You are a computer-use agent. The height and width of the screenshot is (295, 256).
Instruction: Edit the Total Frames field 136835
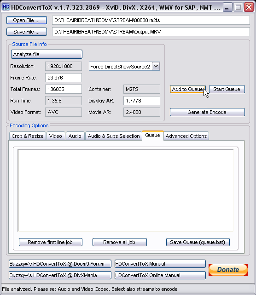pyautogui.click(x=64, y=89)
